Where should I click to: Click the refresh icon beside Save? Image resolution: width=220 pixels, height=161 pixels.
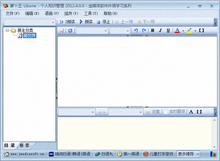[70, 31]
